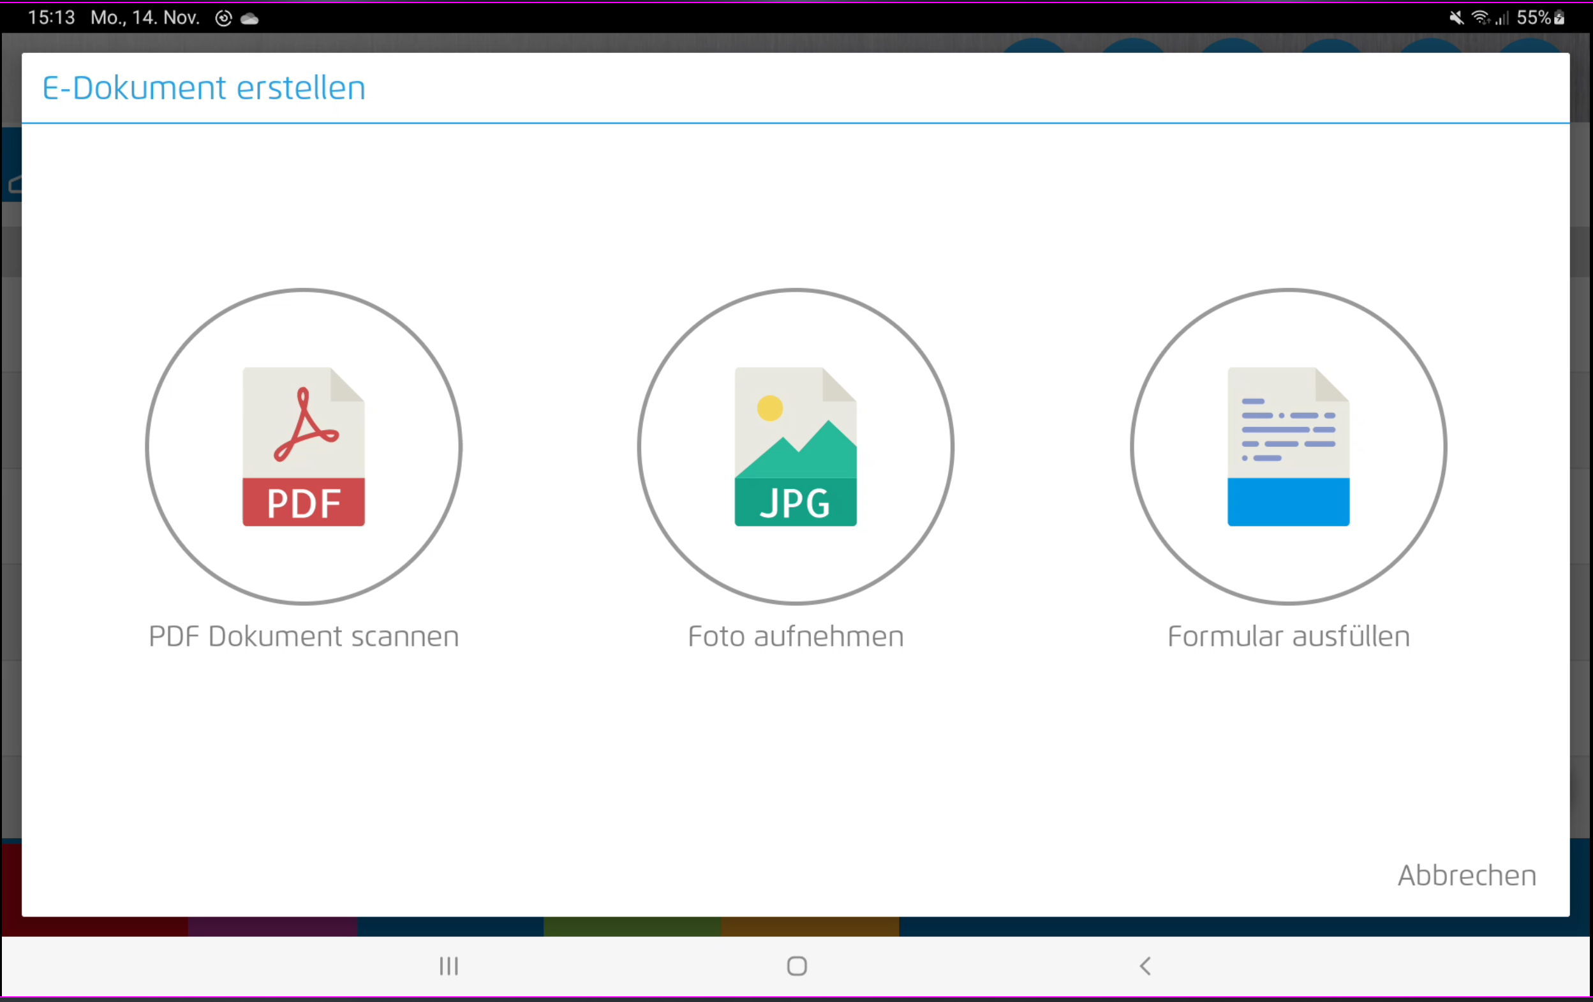The width and height of the screenshot is (1593, 1002).
Task: Tap the Android back arrow
Action: coord(1145,966)
